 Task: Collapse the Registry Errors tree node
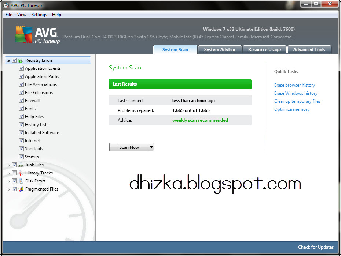(x=8, y=61)
